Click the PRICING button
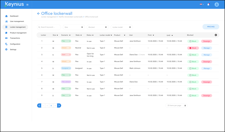This screenshot has height=132, width=225. point(211,27)
